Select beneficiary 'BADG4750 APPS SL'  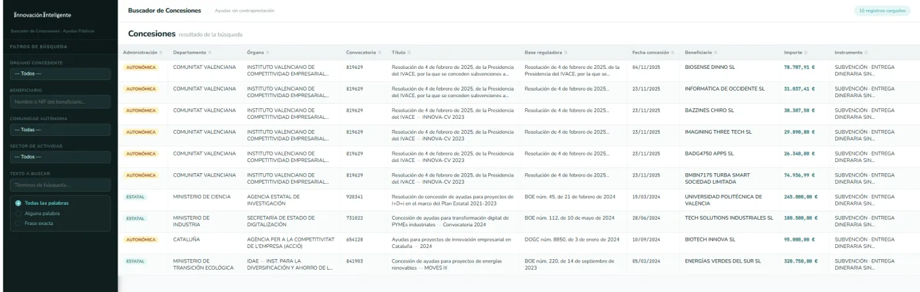click(709, 154)
